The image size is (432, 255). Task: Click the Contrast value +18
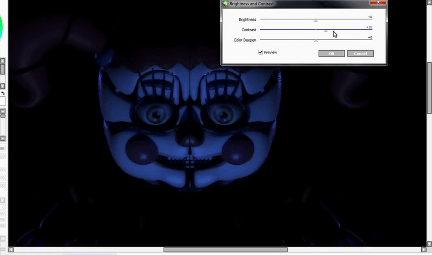pos(369,28)
